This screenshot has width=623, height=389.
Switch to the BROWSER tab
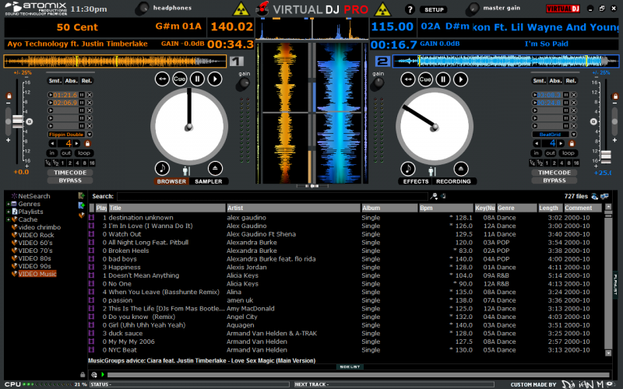(171, 181)
